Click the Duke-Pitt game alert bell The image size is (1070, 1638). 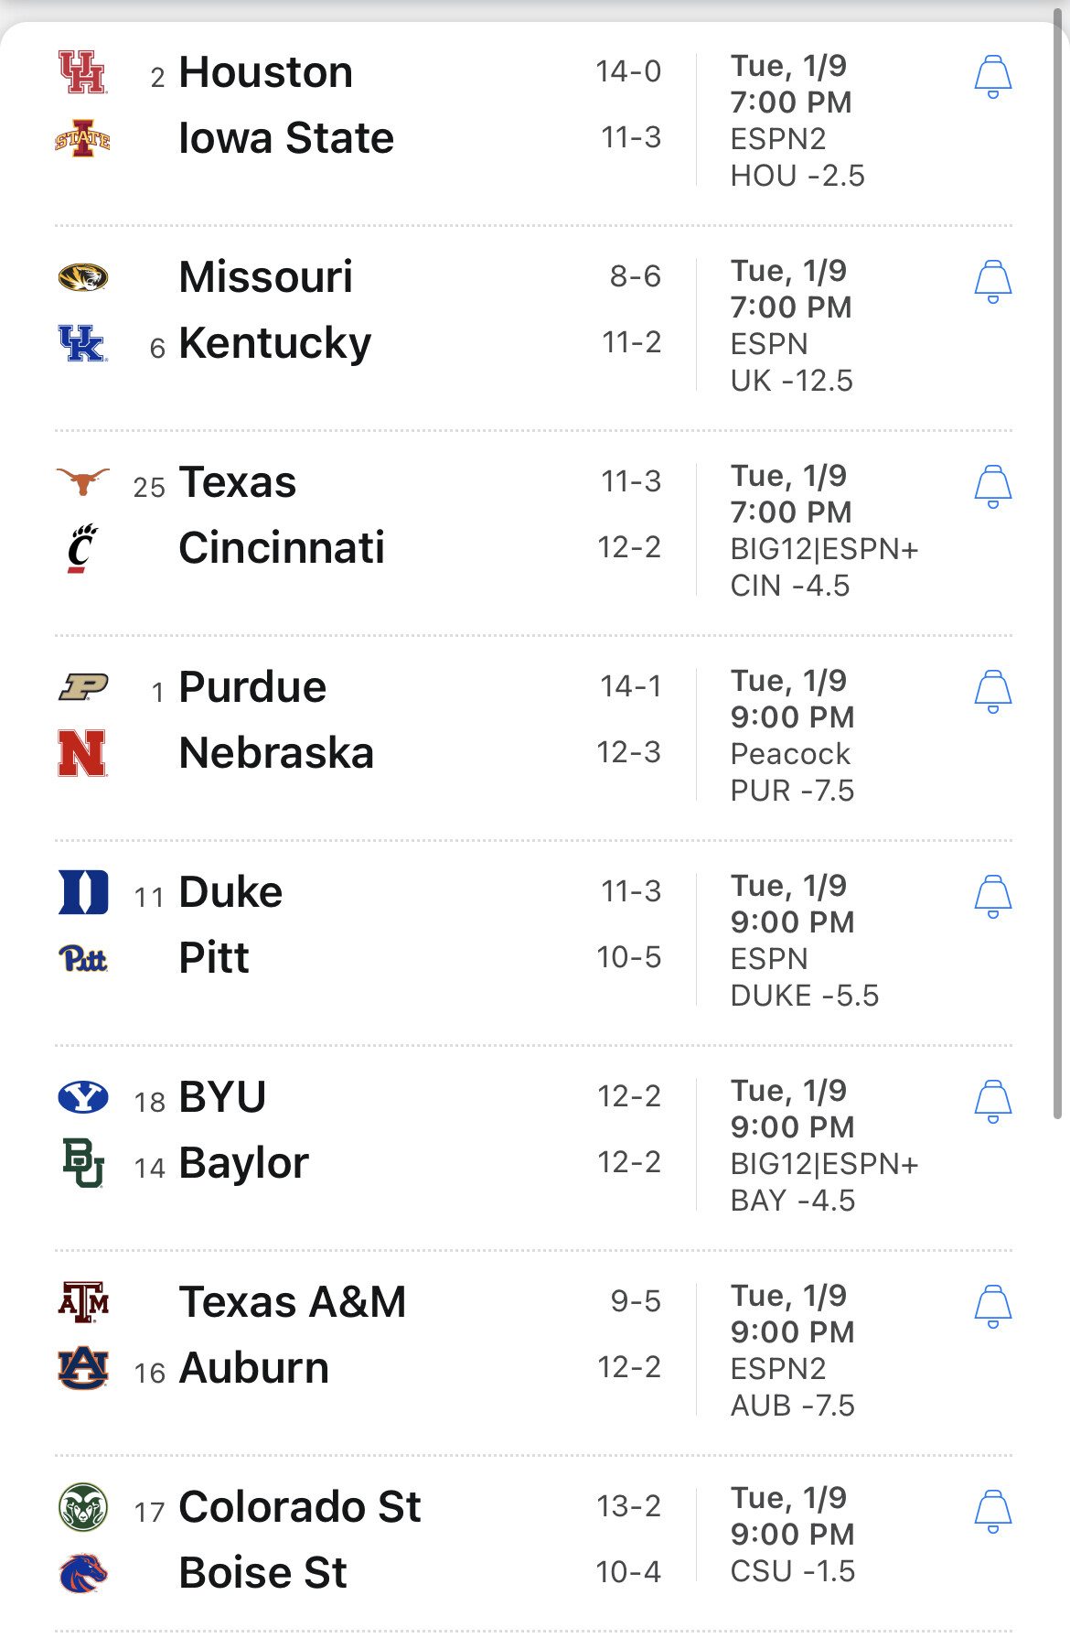tap(992, 896)
